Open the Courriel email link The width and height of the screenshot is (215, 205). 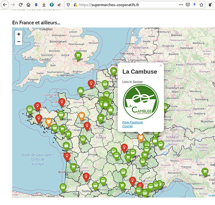click(127, 126)
